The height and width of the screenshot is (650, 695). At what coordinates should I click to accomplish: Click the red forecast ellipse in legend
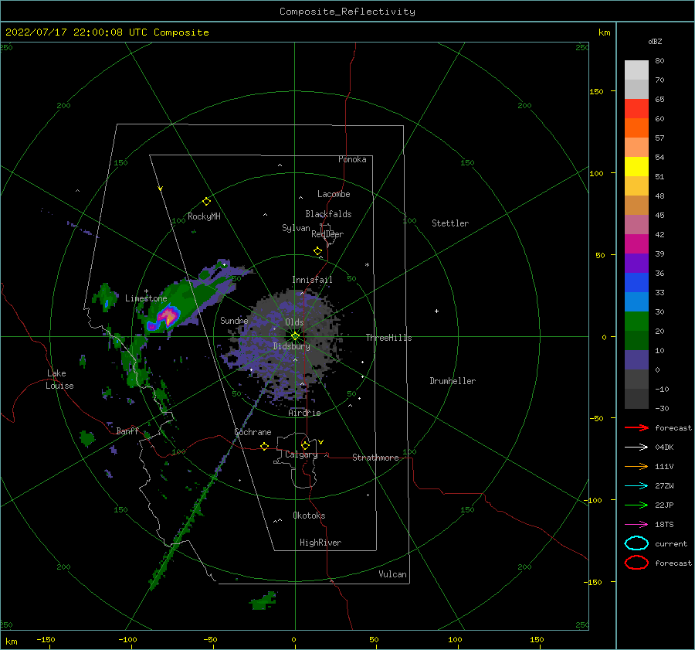pyautogui.click(x=636, y=563)
